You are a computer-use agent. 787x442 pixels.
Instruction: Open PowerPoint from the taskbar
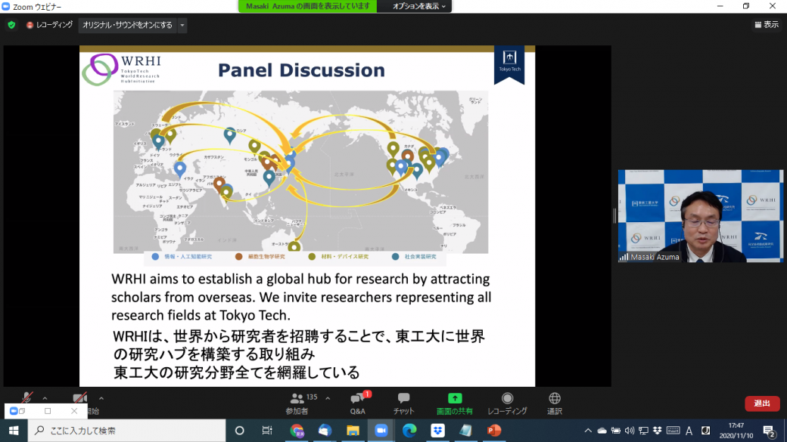pos(494,431)
